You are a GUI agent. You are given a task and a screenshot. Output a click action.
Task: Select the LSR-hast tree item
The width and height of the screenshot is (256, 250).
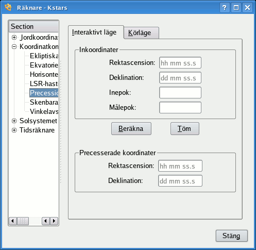(x=44, y=84)
